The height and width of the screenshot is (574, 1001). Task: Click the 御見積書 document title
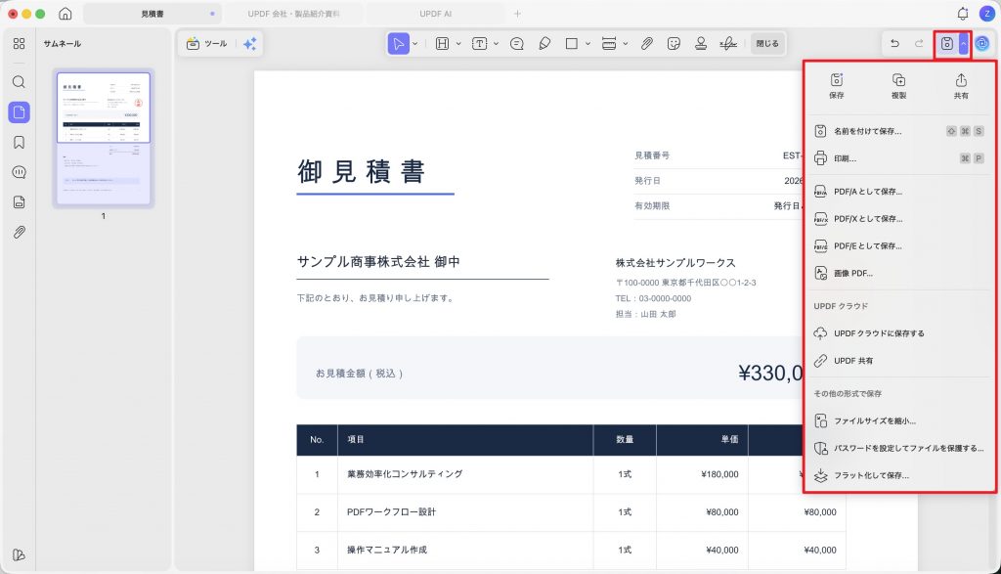coord(362,172)
